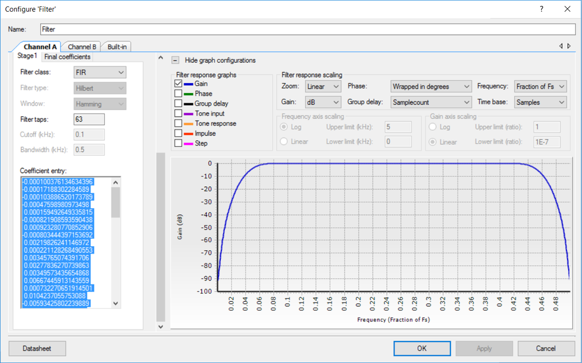This screenshot has width=582, height=363.
Task: Uncheck the Gain graph checkbox
Action: coord(178,83)
